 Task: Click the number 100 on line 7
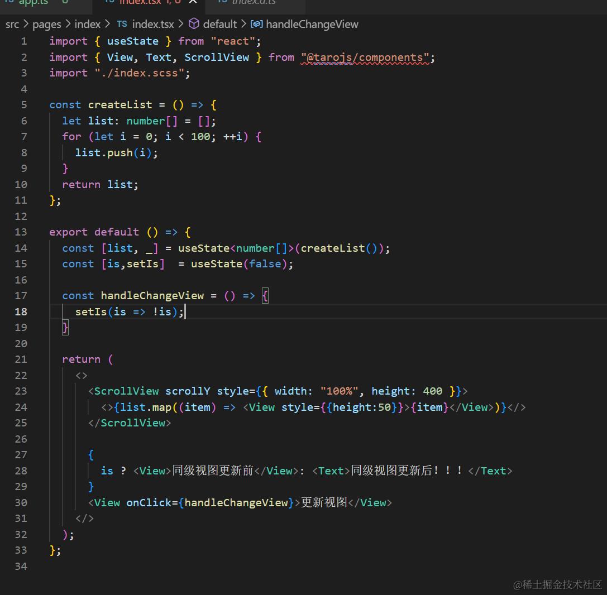200,137
